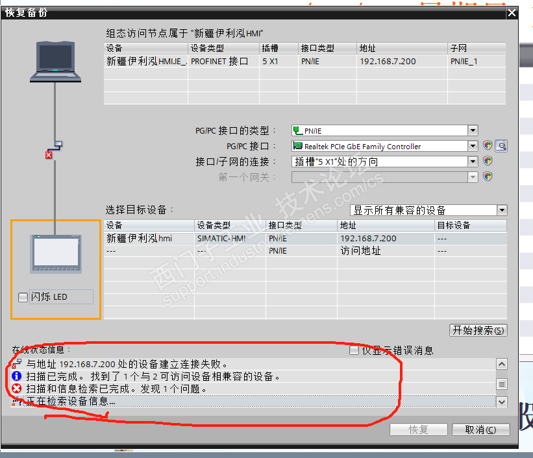
Task: Open the 接口/子网的连接 dropdown
Action: click(473, 161)
